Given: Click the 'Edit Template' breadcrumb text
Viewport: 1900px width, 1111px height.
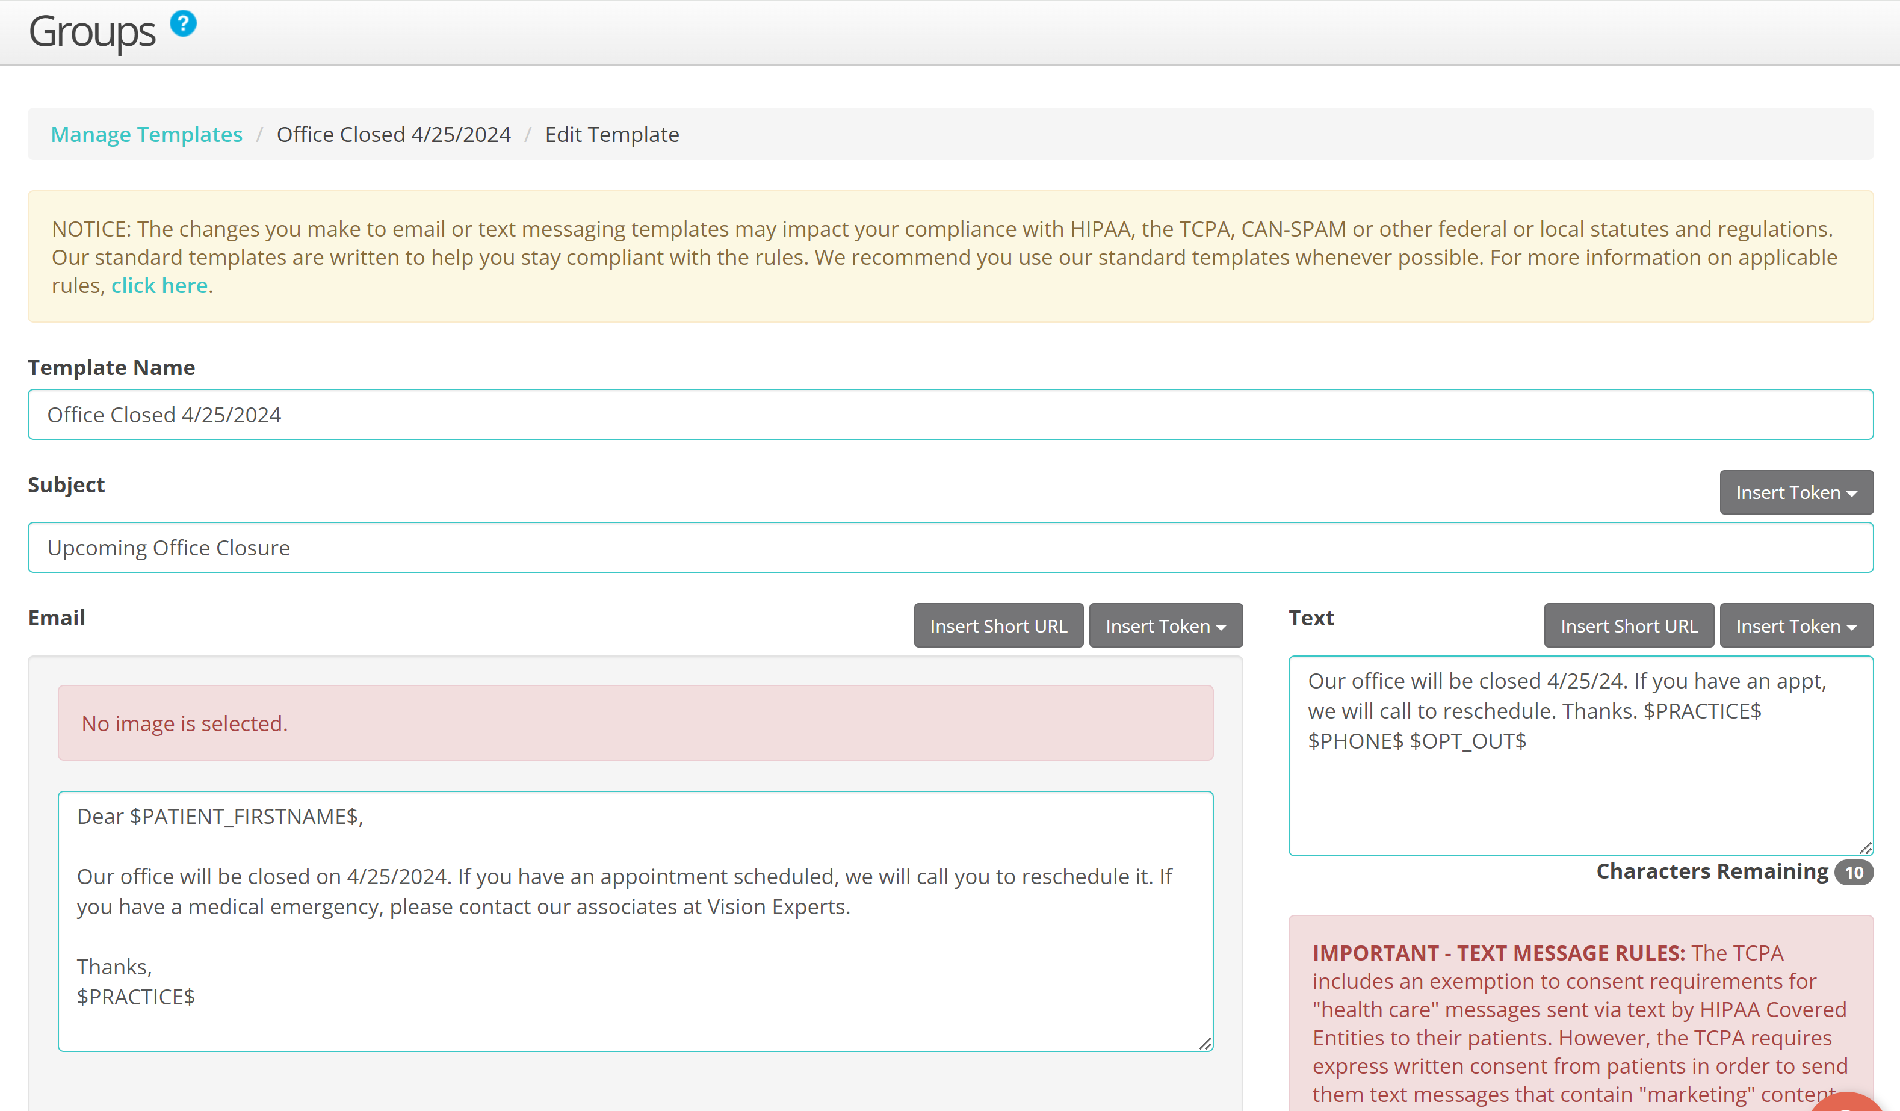Looking at the screenshot, I should click(x=611, y=134).
